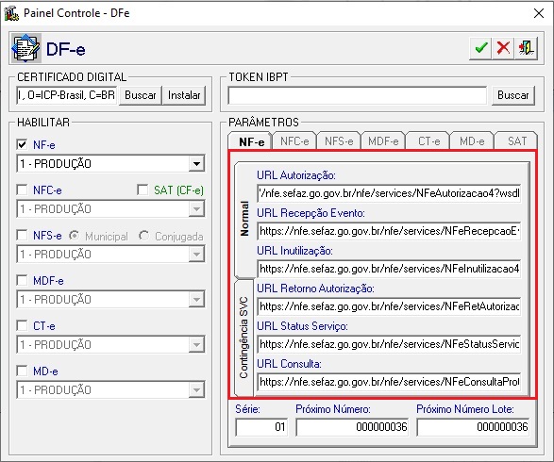Switch to the NFC-e parameters tab
The width and height of the screenshot is (554, 462).
[x=294, y=141]
